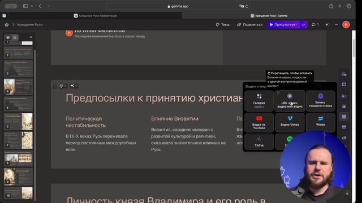Select slide 5 thumbnail
This screenshot has width=362, height=203.
click(18, 104)
